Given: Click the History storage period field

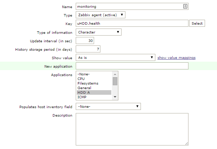Looking at the screenshot, I should 88,49.
